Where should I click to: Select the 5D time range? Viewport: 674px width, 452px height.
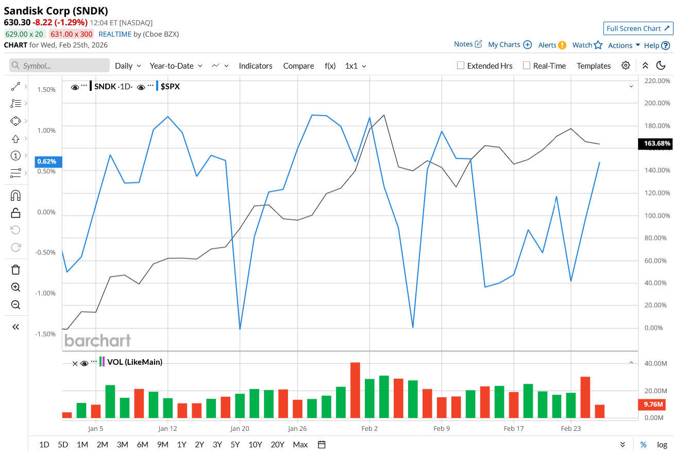tap(63, 444)
